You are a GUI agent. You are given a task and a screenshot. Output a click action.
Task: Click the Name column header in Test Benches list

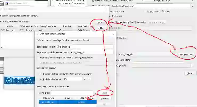click(x=10, y=26)
